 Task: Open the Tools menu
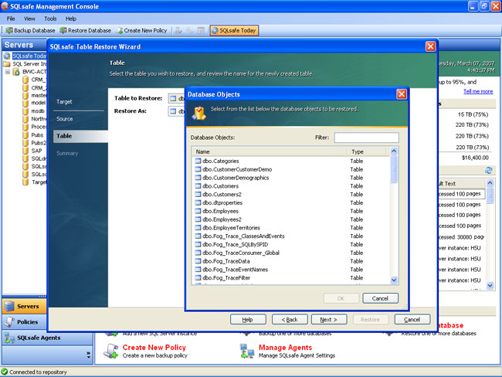point(50,19)
